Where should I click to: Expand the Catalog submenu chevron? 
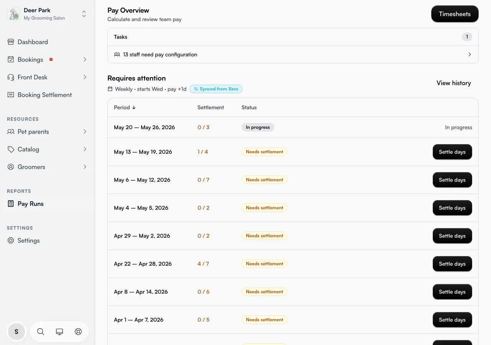click(x=85, y=149)
